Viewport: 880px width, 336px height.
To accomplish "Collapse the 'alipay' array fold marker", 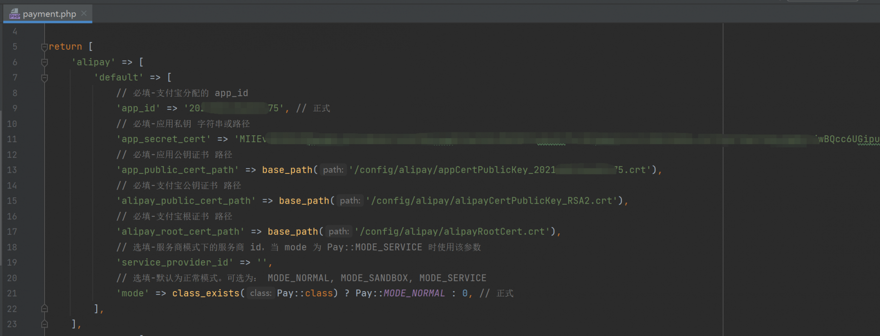I will (x=44, y=63).
